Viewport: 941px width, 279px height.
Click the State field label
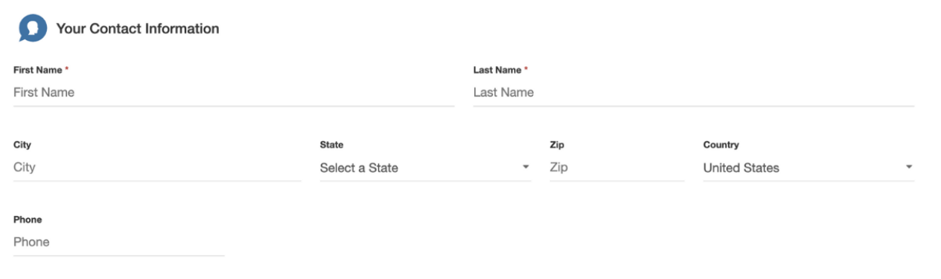click(x=331, y=145)
